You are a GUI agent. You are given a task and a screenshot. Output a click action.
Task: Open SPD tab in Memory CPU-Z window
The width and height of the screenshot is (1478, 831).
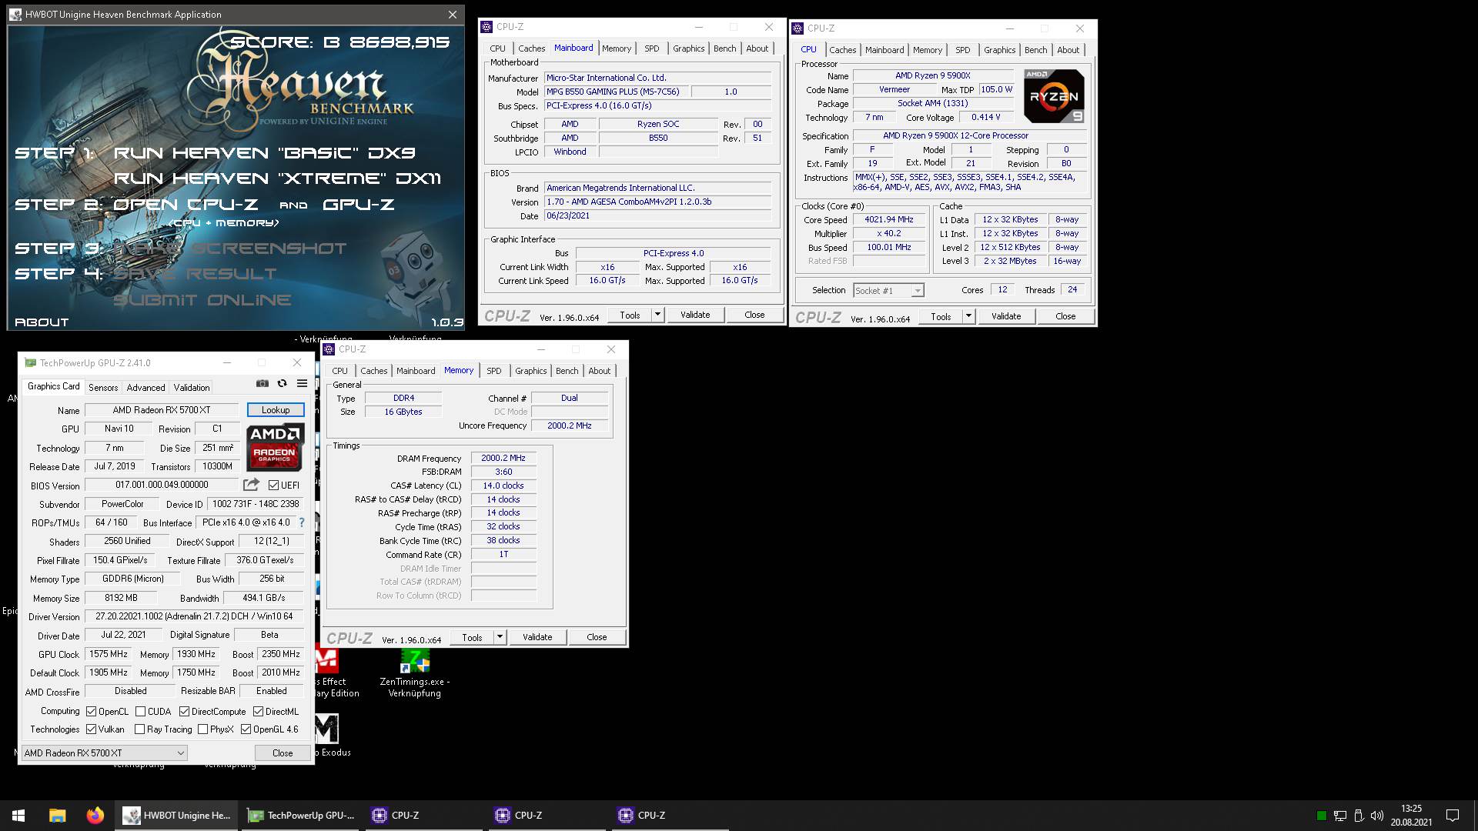(x=494, y=371)
